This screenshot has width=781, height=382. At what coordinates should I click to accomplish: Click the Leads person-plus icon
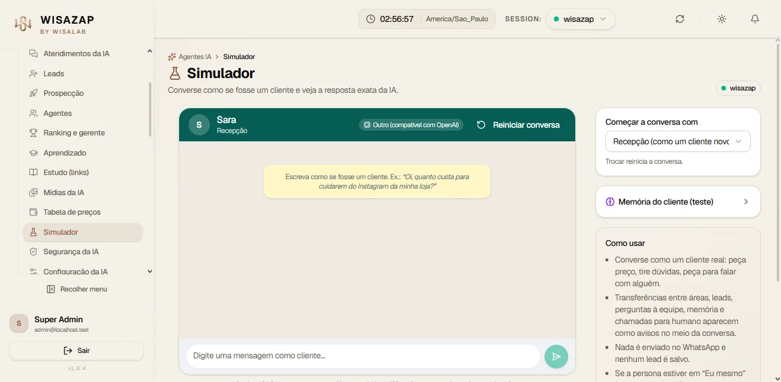[34, 74]
